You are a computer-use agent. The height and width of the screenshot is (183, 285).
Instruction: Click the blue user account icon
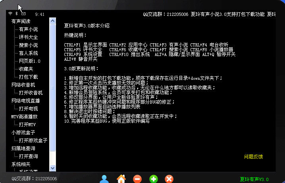click(x=104, y=179)
